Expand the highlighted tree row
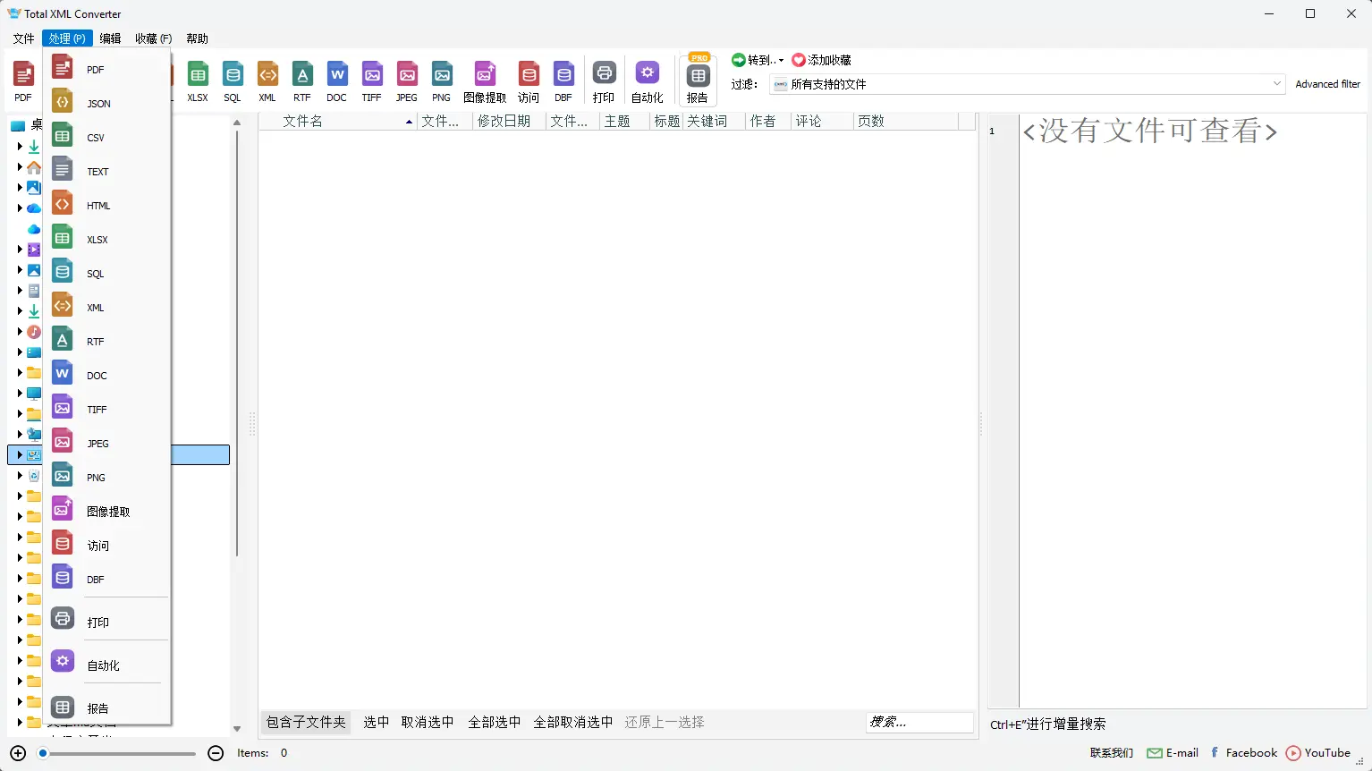 coord(20,455)
